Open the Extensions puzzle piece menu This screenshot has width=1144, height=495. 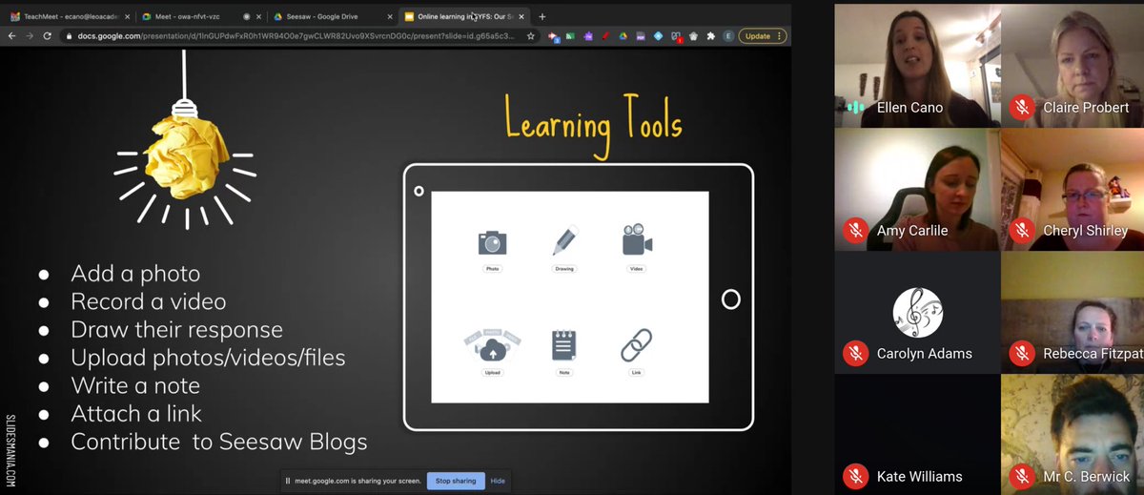pos(710,36)
